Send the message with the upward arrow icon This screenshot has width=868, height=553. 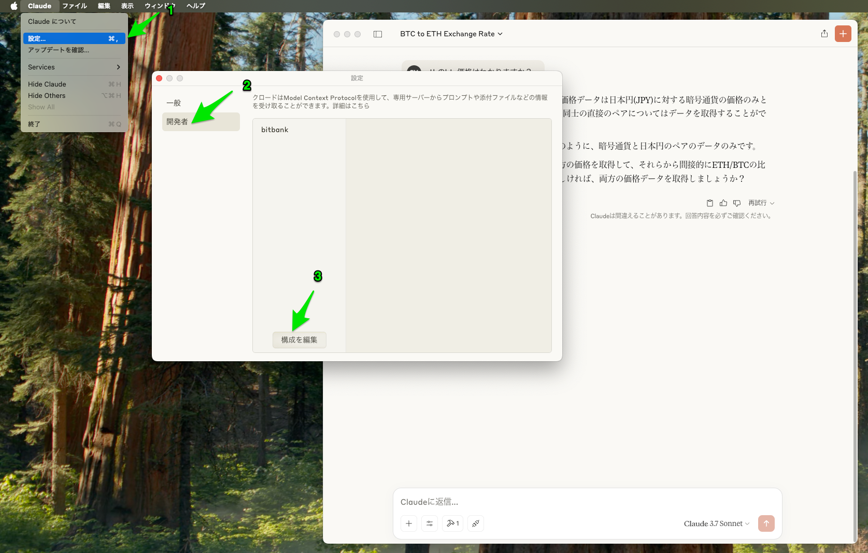point(766,523)
